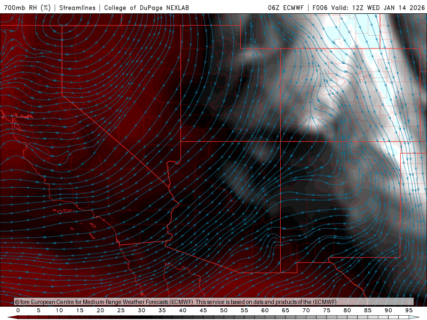Click the '30' color scale label

141,310
